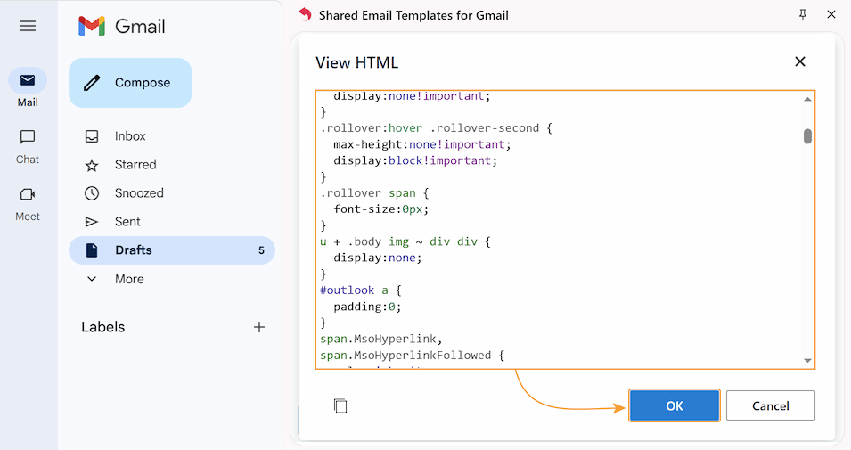Click the scrollbar down arrow in HTML editor
This screenshot has height=450, width=851.
click(x=807, y=360)
